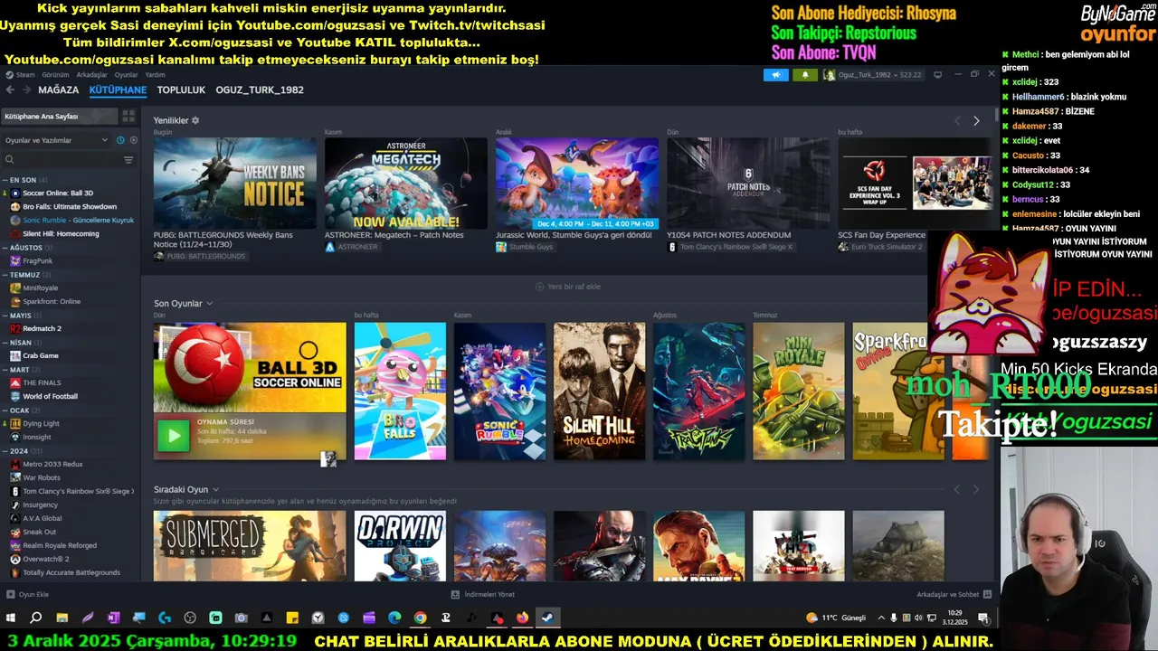Image resolution: width=1158 pixels, height=651 pixels.
Task: Switch to TOPLULUK tab
Action: 181,90
